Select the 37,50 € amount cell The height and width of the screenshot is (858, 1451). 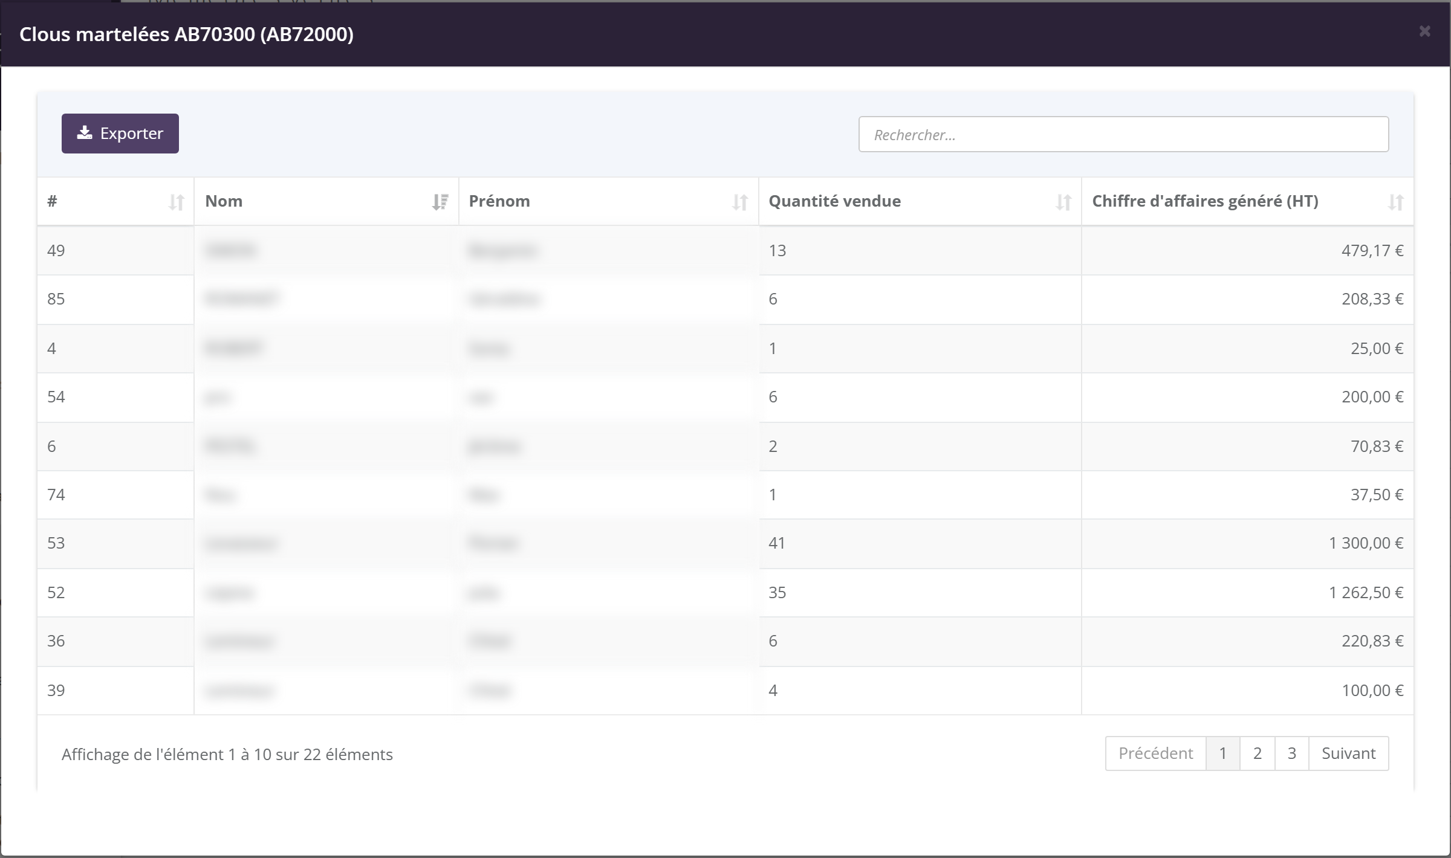[1247, 495]
